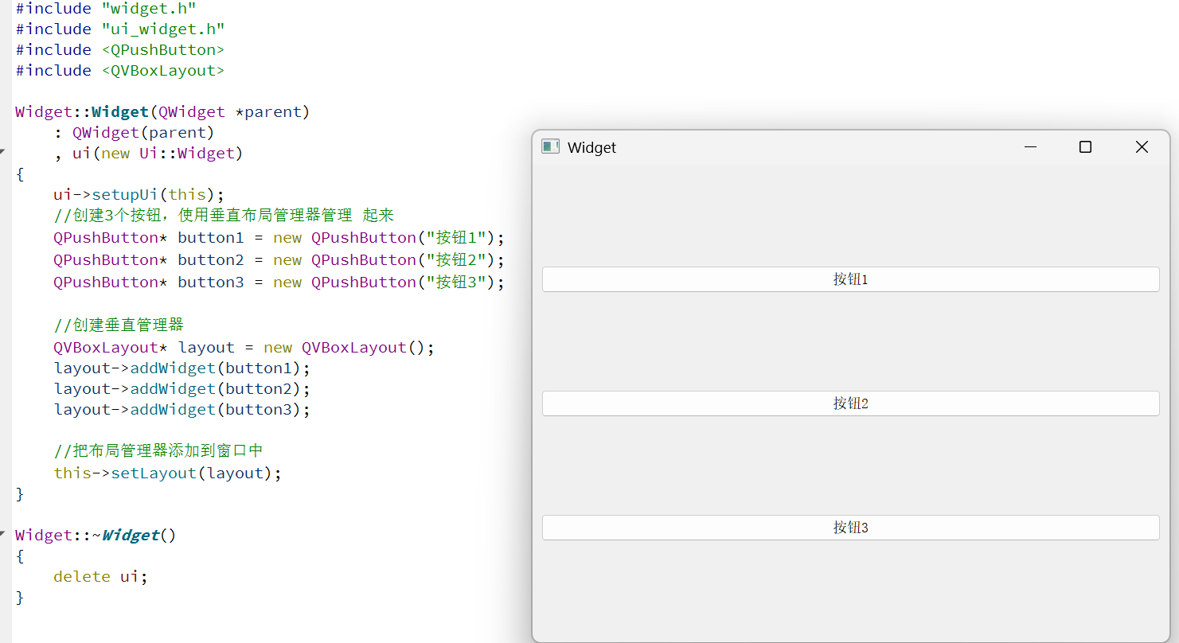
Task: Click the code line #include "widget.h"
Action: 106,8
